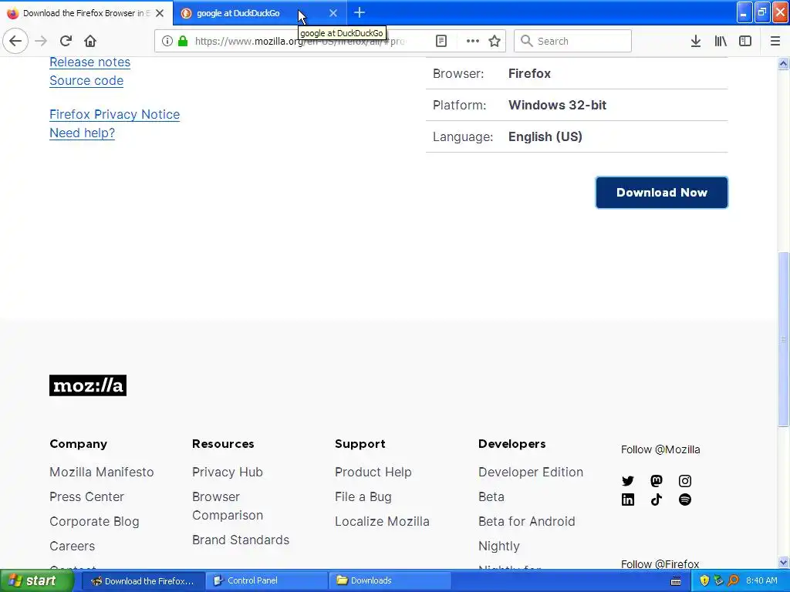The height and width of the screenshot is (592, 790).
Task: Select Control Panel in the taskbar
Action: click(266, 580)
